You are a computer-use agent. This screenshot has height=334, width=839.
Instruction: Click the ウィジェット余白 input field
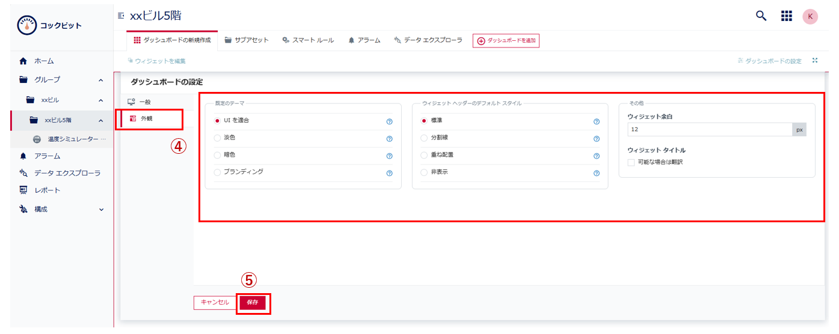click(709, 129)
